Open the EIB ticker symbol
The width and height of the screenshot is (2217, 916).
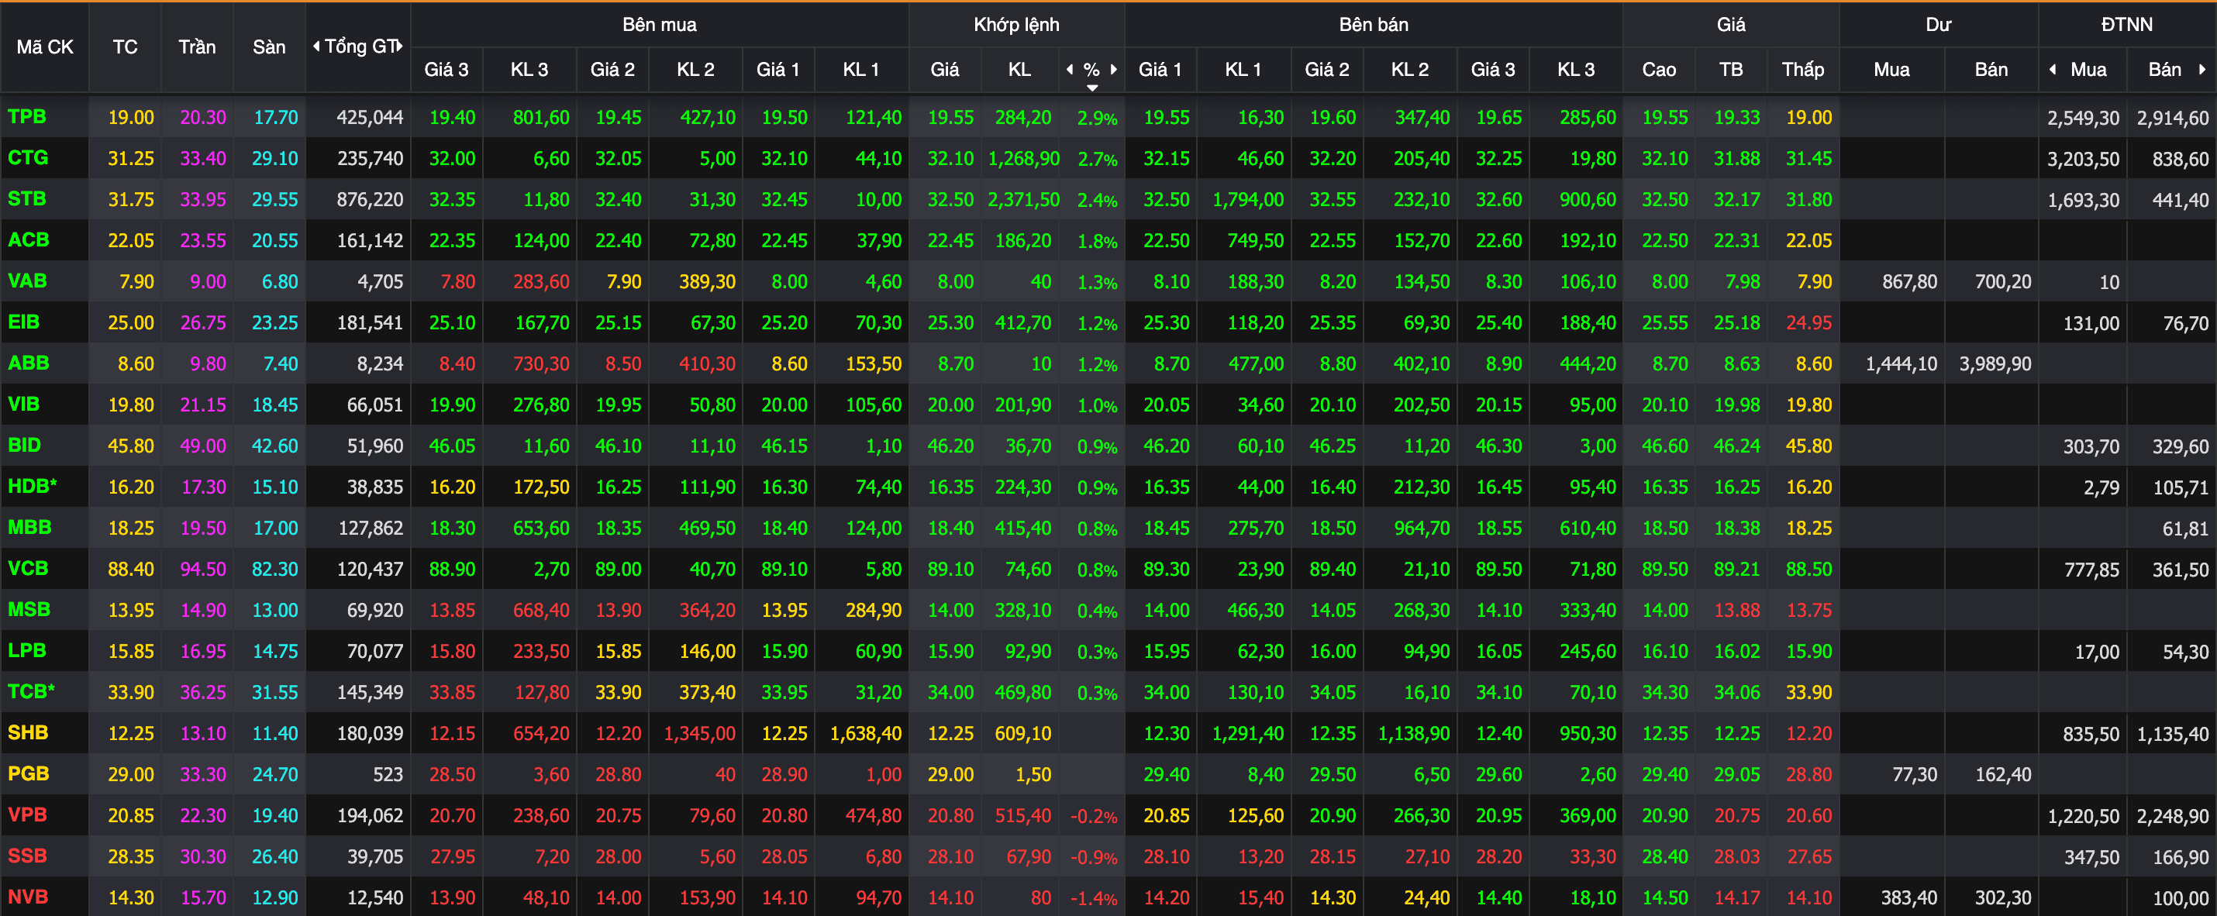(23, 322)
